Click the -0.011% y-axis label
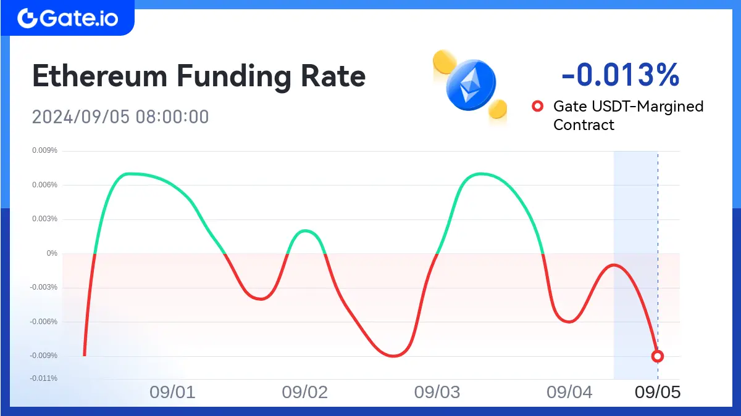The image size is (741, 416). (44, 378)
